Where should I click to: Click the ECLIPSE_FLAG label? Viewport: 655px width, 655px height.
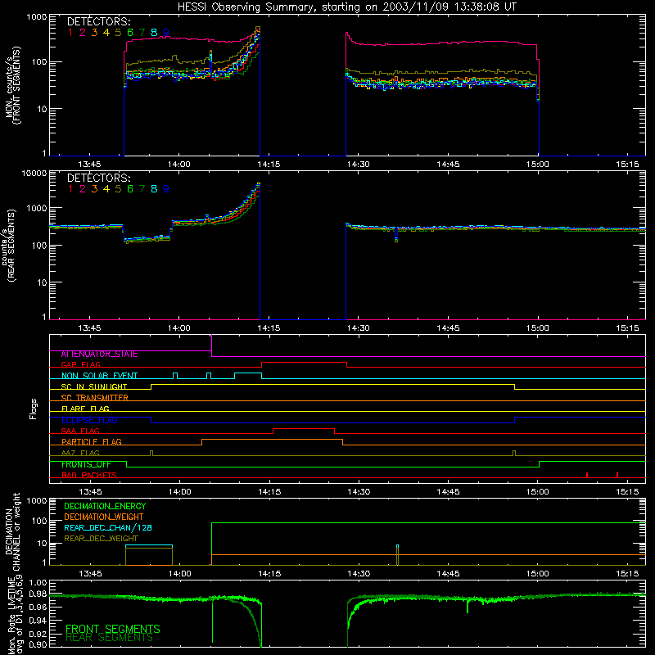[x=89, y=420]
